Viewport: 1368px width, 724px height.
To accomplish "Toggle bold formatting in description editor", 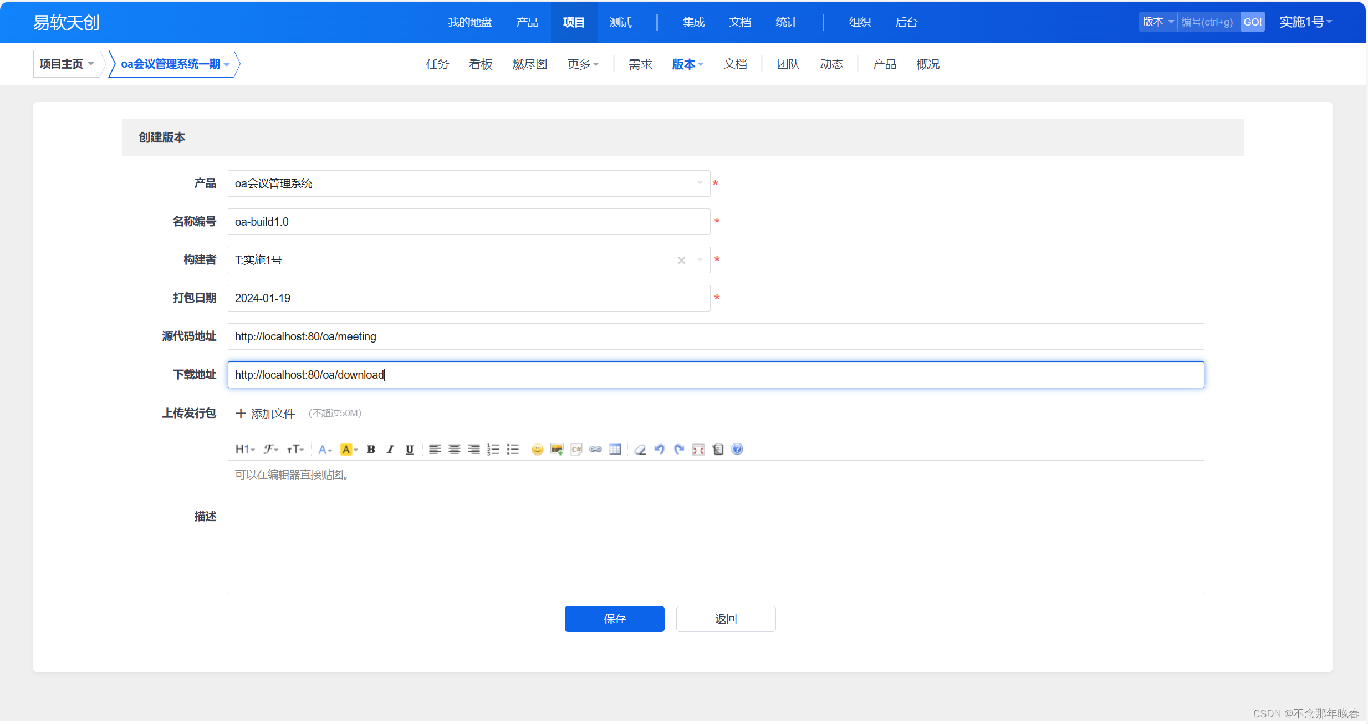I will [x=371, y=450].
